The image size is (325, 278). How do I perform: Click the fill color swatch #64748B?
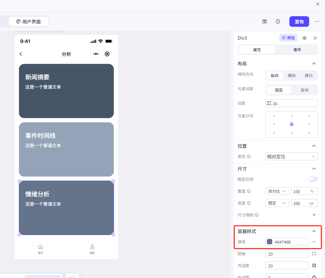click(x=270, y=242)
